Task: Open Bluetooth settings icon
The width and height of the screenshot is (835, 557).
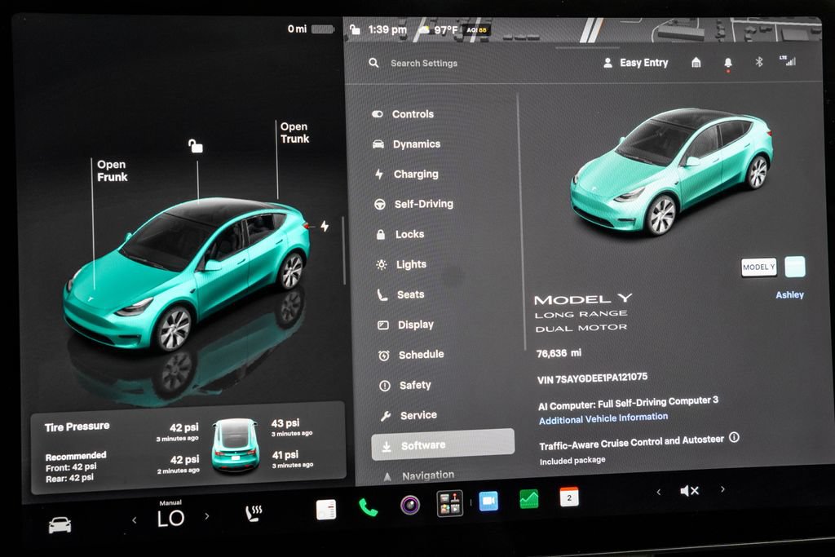Action: pyautogui.click(x=759, y=62)
